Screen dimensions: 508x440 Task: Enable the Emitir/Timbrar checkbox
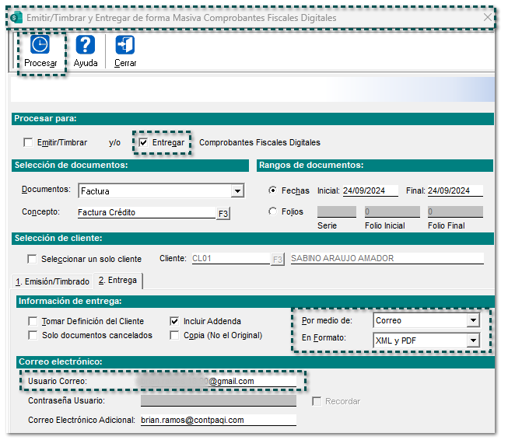coord(29,143)
